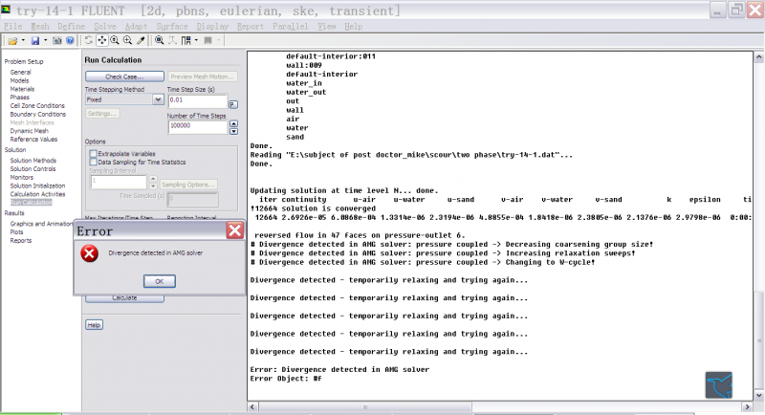
Task: Click the blue help question mark icon
Action: coord(70,41)
